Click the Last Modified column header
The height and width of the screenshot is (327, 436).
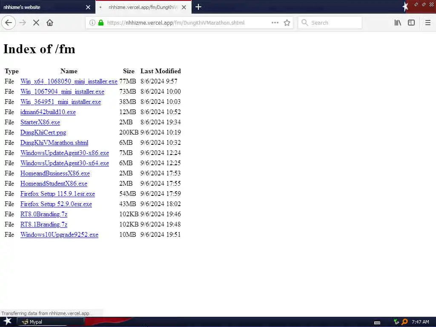coord(161,71)
